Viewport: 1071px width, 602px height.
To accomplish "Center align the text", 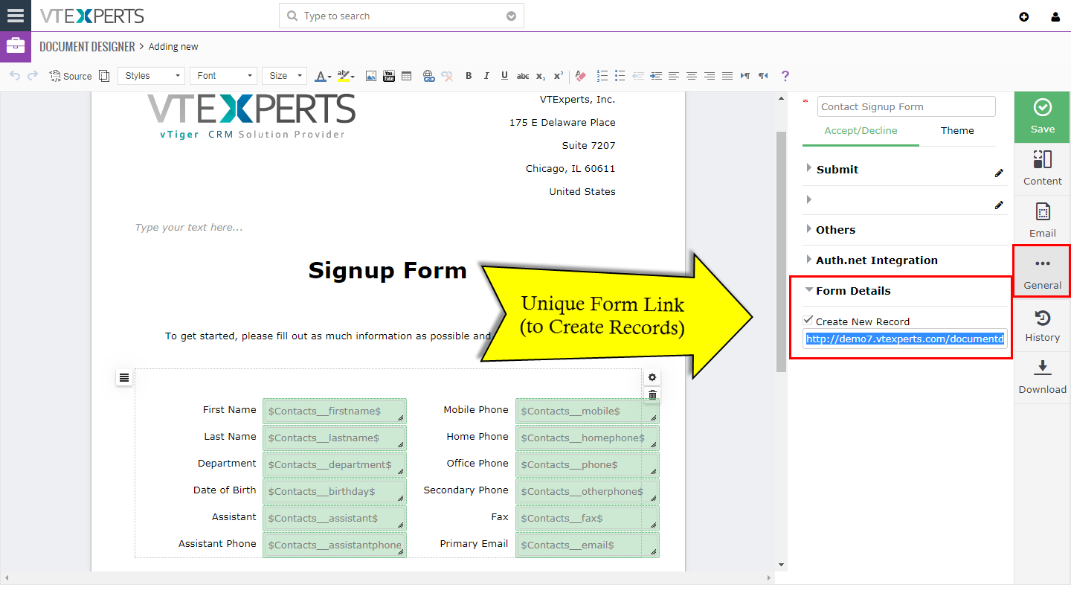I will pos(692,76).
